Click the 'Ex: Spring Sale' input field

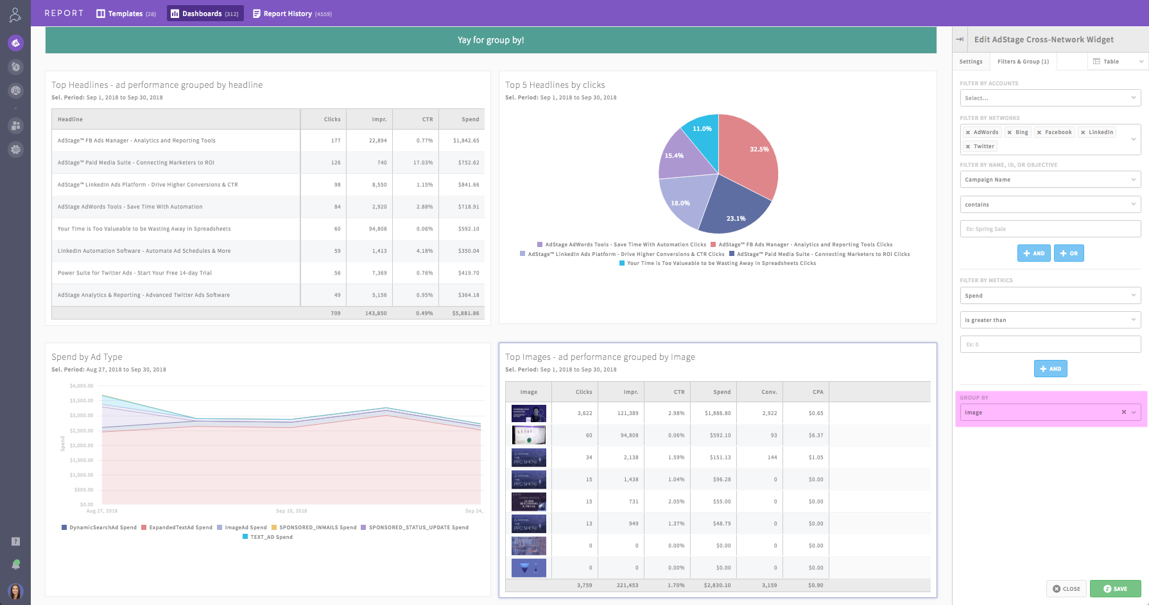tap(1050, 229)
